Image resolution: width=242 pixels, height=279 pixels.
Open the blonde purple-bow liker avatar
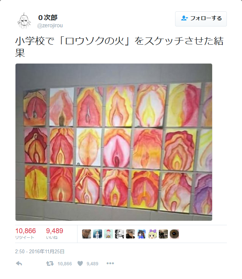pyautogui.click(x=152, y=234)
